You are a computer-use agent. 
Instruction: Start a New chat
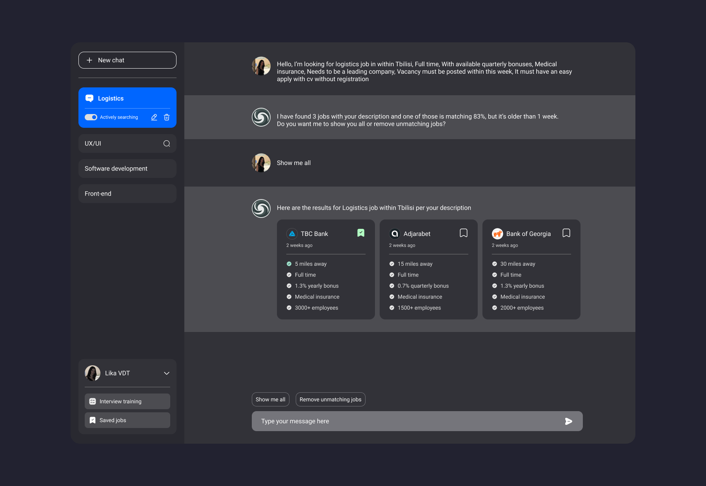coord(127,60)
